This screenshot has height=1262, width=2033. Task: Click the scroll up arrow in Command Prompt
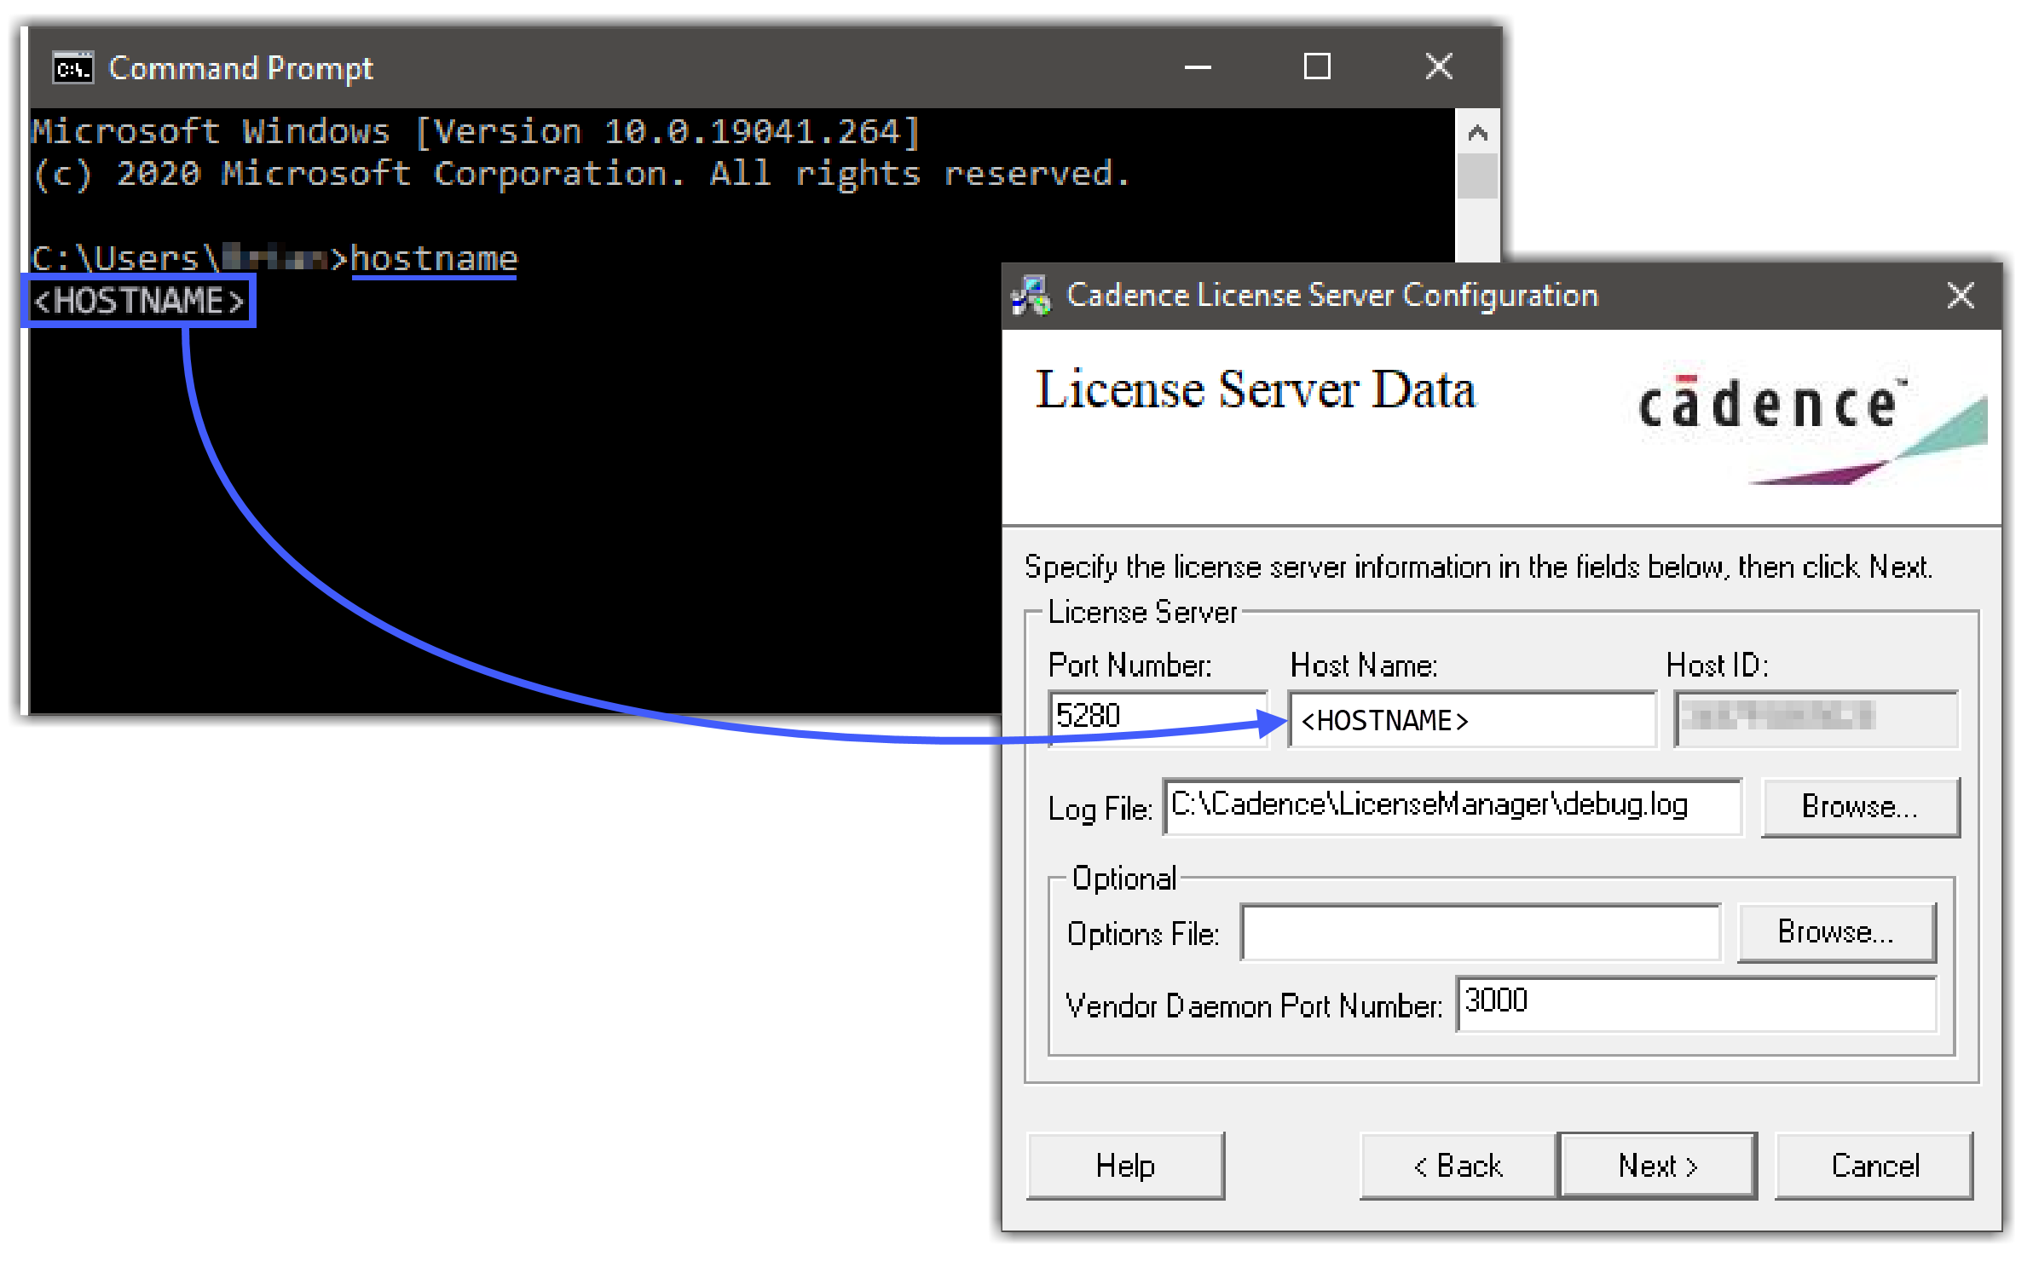click(1477, 133)
